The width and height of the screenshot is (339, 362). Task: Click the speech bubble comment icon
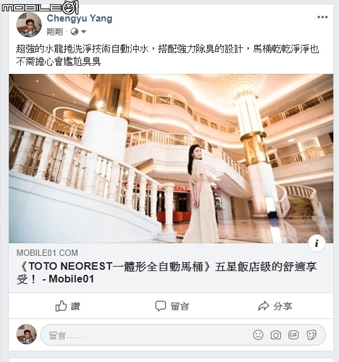(160, 306)
